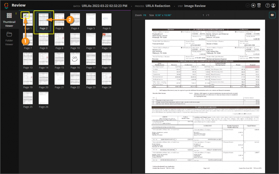Open the user account icon
The width and height of the screenshot is (279, 174).
(273, 6)
